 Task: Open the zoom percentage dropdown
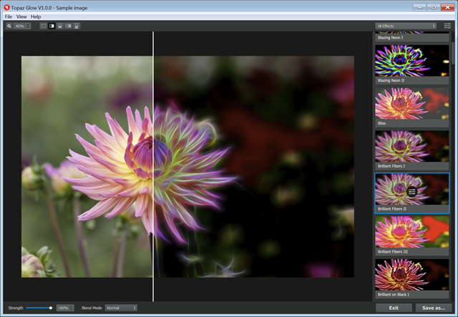[23, 26]
